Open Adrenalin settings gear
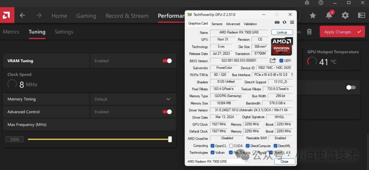The image size is (369, 170). pyautogui.click(x=345, y=15)
